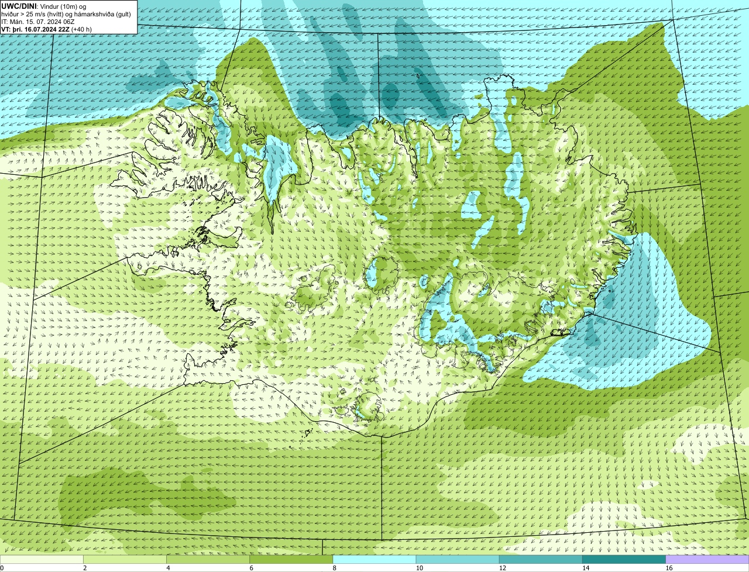Click the legend scale label "0"
Screen dimensions: 749x572
coord(2,568)
